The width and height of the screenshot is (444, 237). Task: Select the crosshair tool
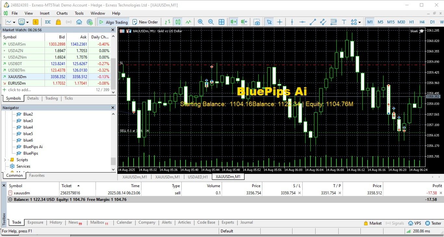click(x=280, y=22)
